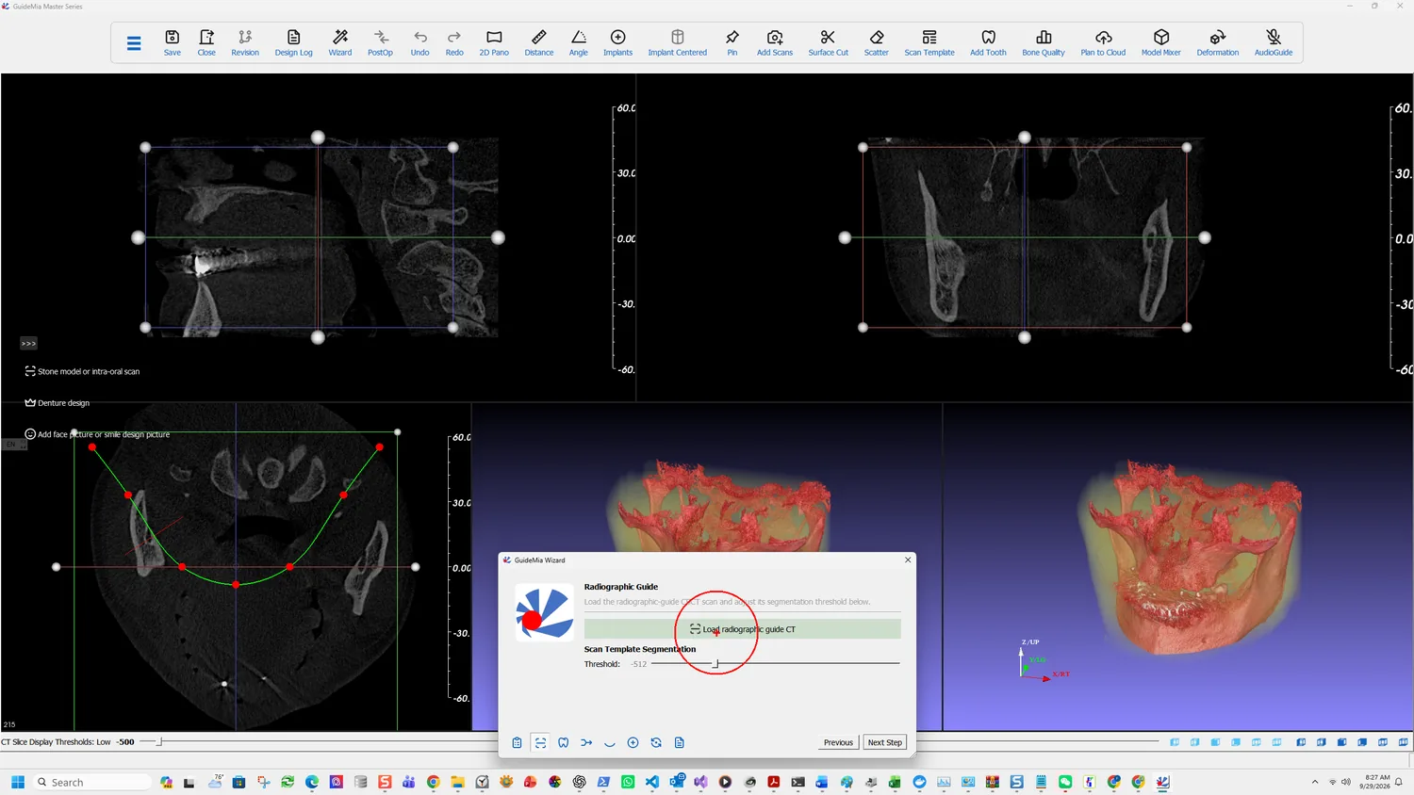The height and width of the screenshot is (795, 1414).
Task: Select wizard scan-frame step icon
Action: pos(540,743)
